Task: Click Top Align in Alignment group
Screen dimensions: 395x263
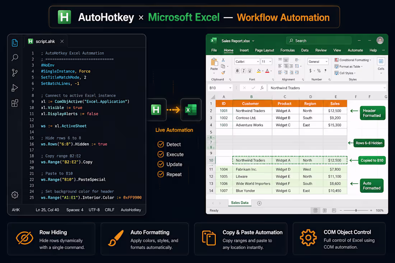Action: click(x=280, y=60)
